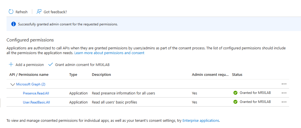
Task: Click the feedback person icon
Action: [39, 12]
